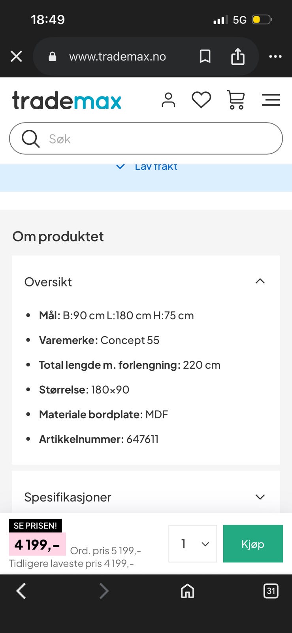292x633 pixels.
Task: Go to the browser home screen
Action: click(187, 591)
